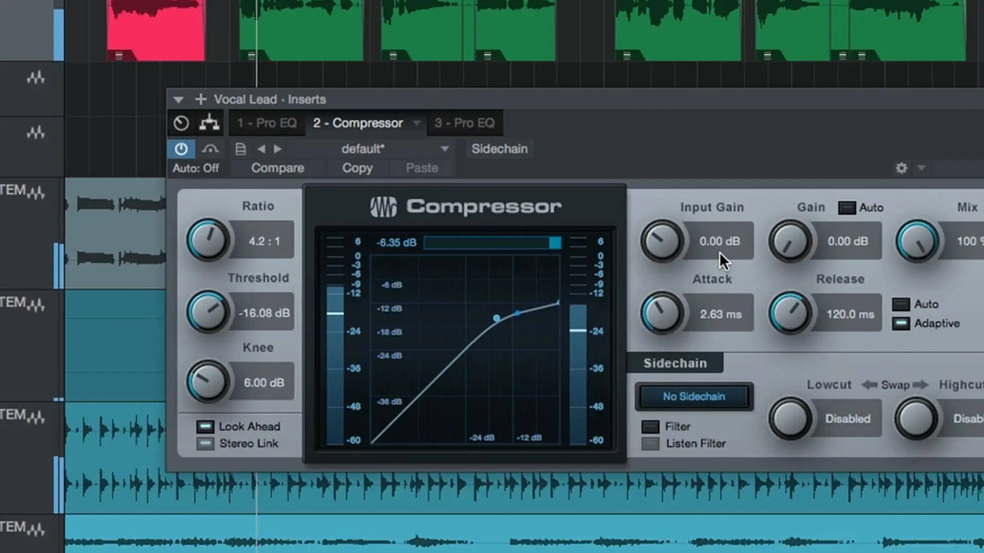The height and width of the screenshot is (553, 984).
Task: Click the Highcut knob
Action: point(916,418)
